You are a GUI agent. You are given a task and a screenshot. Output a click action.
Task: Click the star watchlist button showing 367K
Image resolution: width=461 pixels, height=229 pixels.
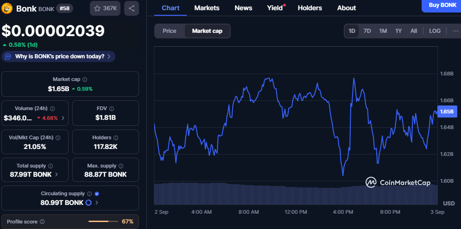105,8
